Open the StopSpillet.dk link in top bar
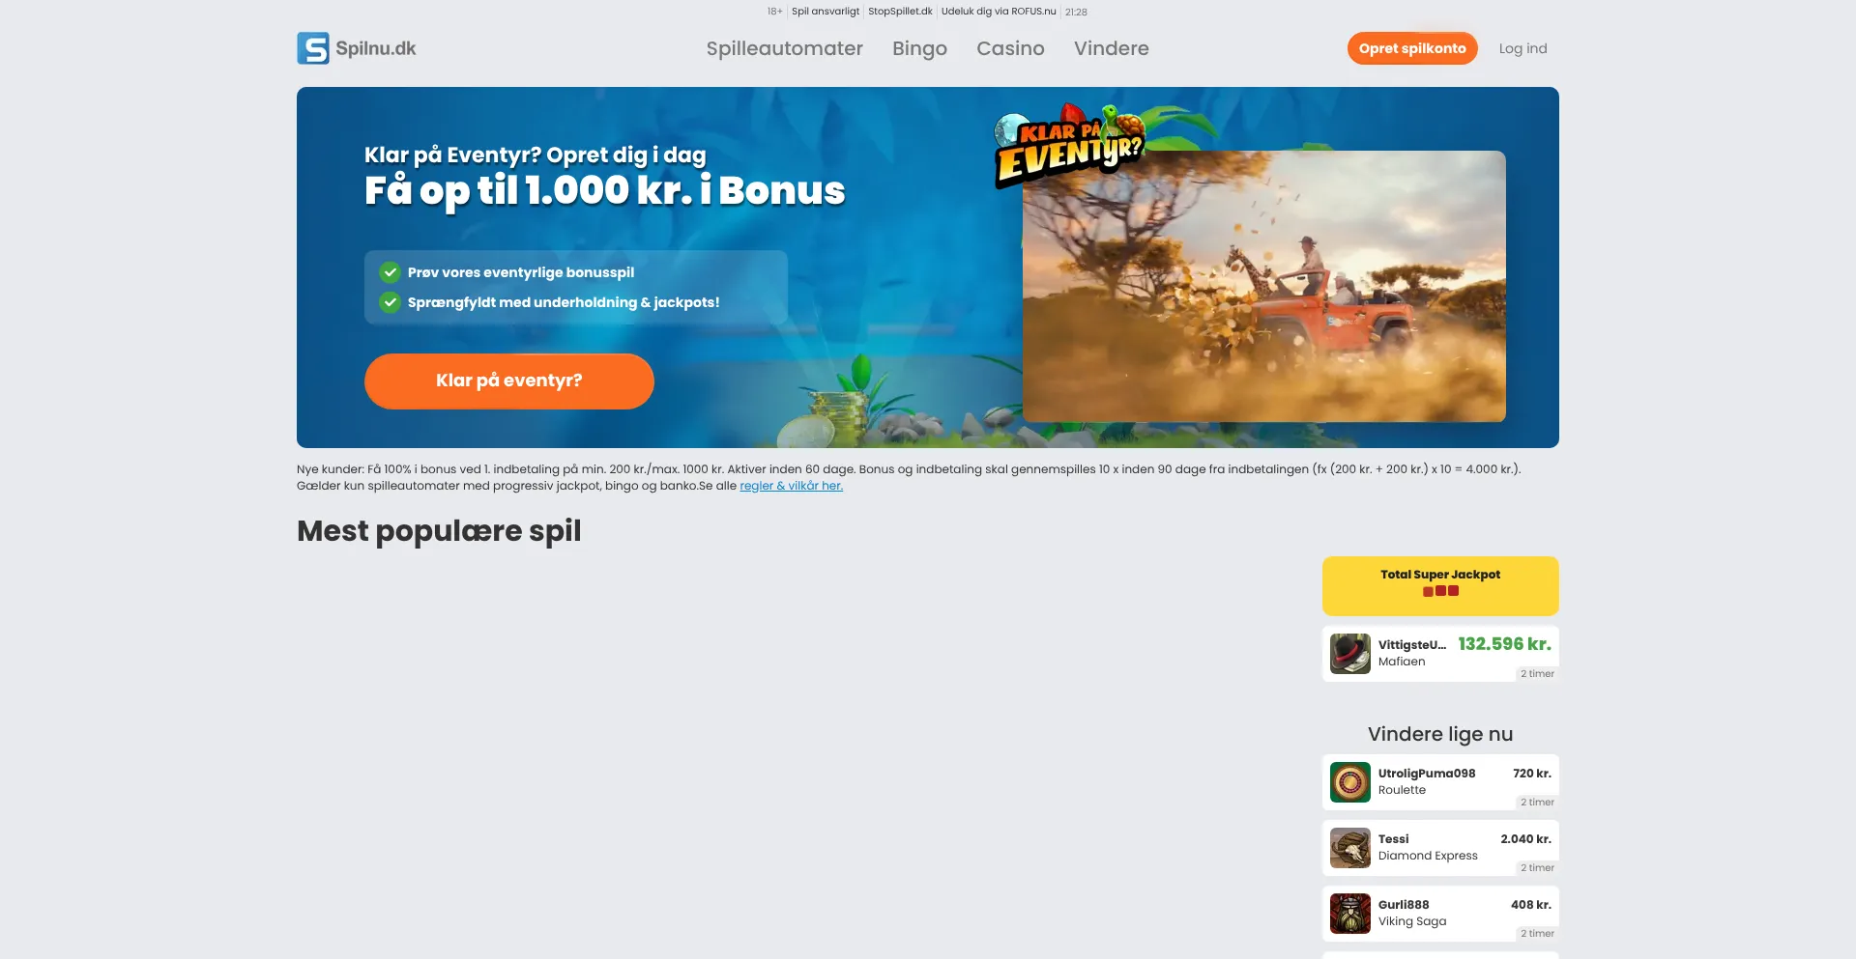This screenshot has height=959, width=1856. click(900, 12)
